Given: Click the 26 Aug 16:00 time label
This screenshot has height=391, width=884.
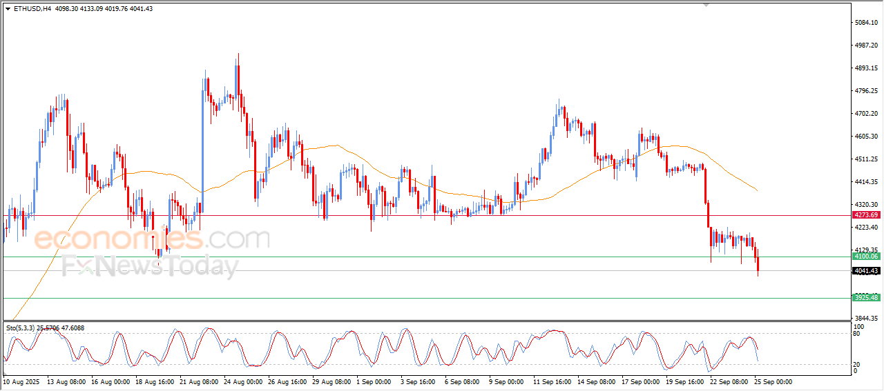Looking at the screenshot, I should (287, 381).
